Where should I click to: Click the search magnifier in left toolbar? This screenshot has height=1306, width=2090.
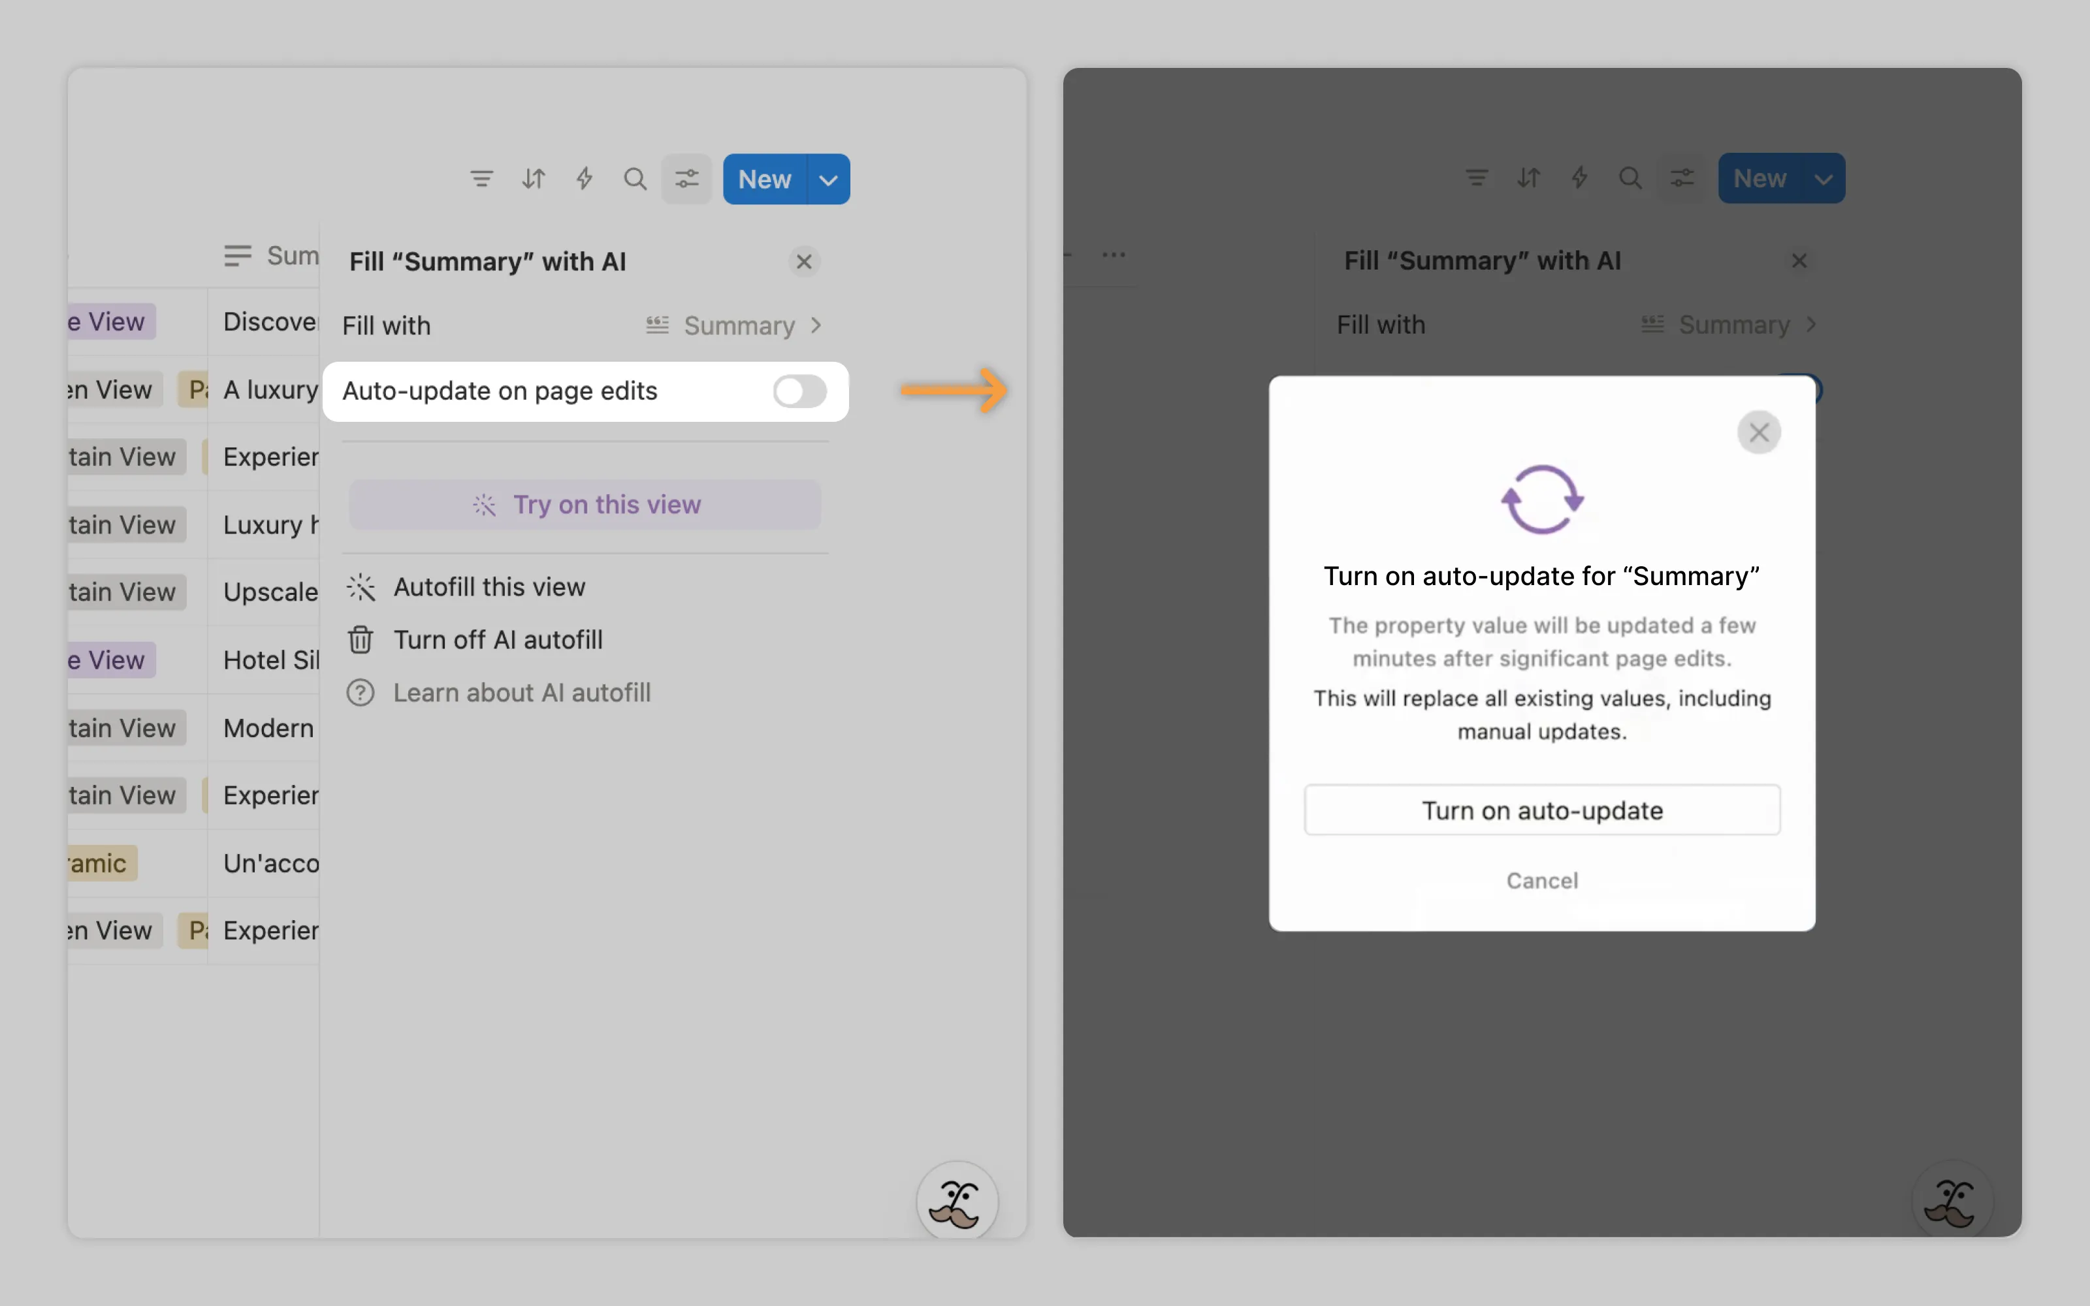[635, 179]
